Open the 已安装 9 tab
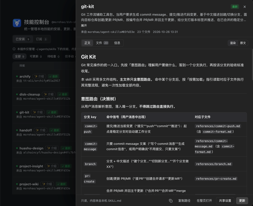The width and height of the screenshot is (253, 206). click(23, 39)
